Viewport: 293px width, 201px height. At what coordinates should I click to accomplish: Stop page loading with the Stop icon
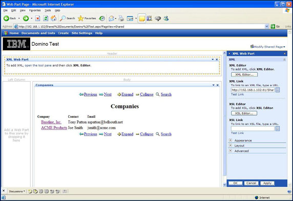[37, 18]
